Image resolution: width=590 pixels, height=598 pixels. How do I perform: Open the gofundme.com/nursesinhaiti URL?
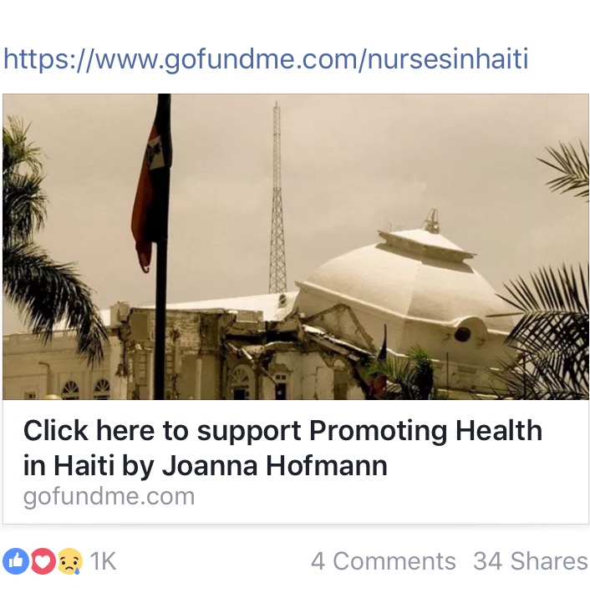tap(266, 59)
